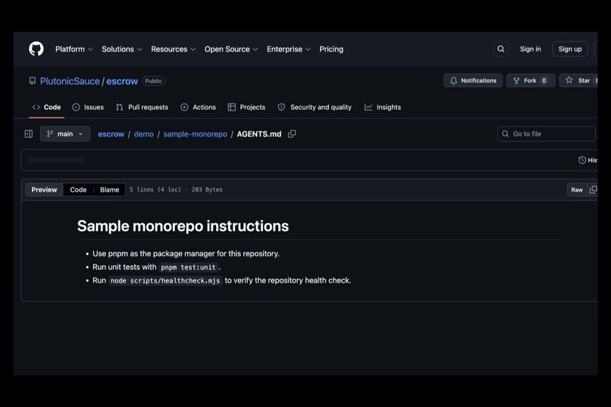The height and width of the screenshot is (407, 611).
Task: Focus the Go to file search field
Action: [547, 134]
